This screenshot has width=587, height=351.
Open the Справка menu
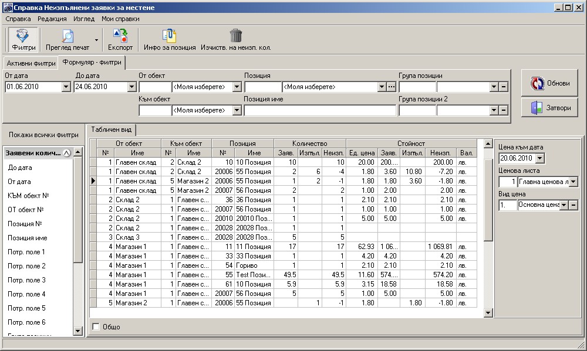point(18,19)
